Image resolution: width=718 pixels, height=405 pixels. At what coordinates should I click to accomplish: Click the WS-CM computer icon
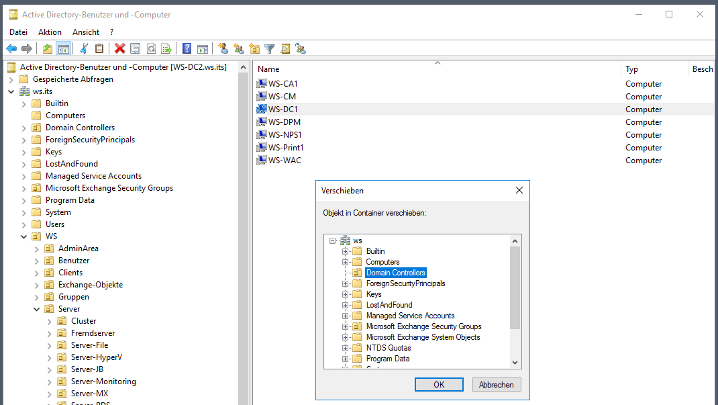pos(262,96)
